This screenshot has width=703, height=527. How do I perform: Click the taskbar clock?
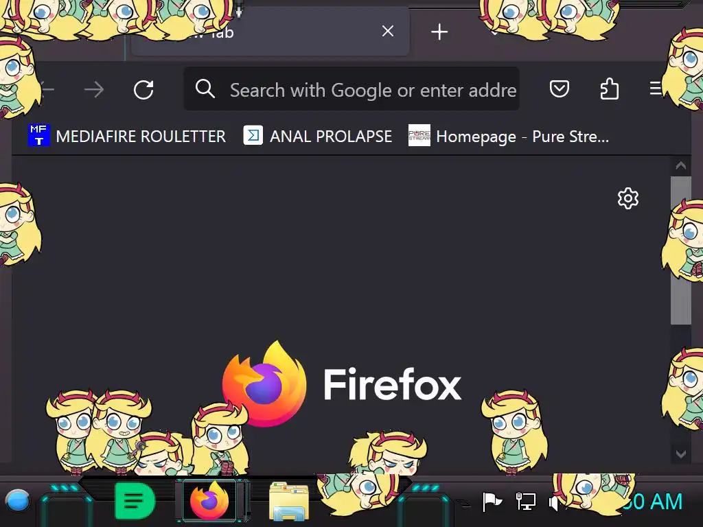(653, 501)
